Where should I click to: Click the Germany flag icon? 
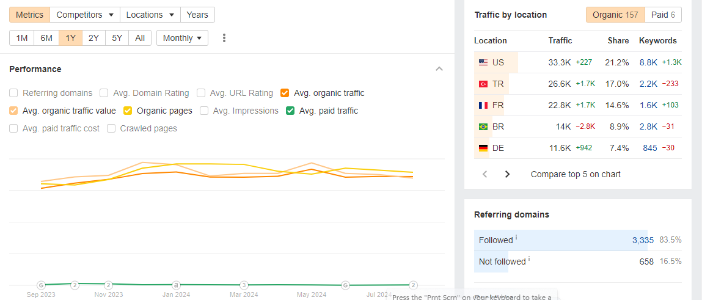pos(483,148)
